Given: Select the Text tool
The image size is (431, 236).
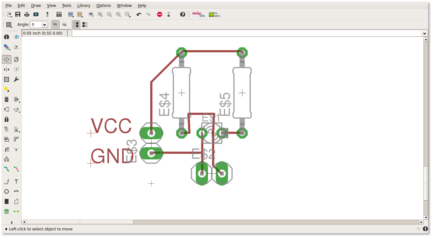Looking at the screenshot, I should click(16, 182).
